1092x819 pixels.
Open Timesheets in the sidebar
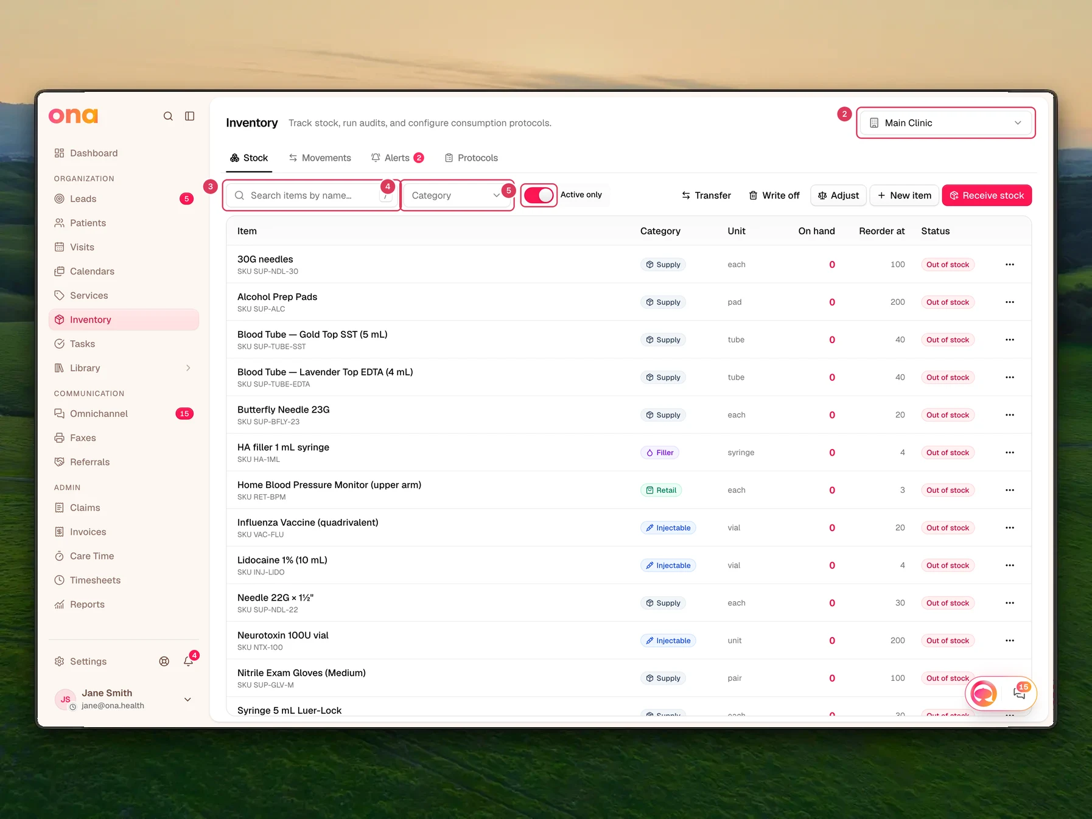[124, 580]
